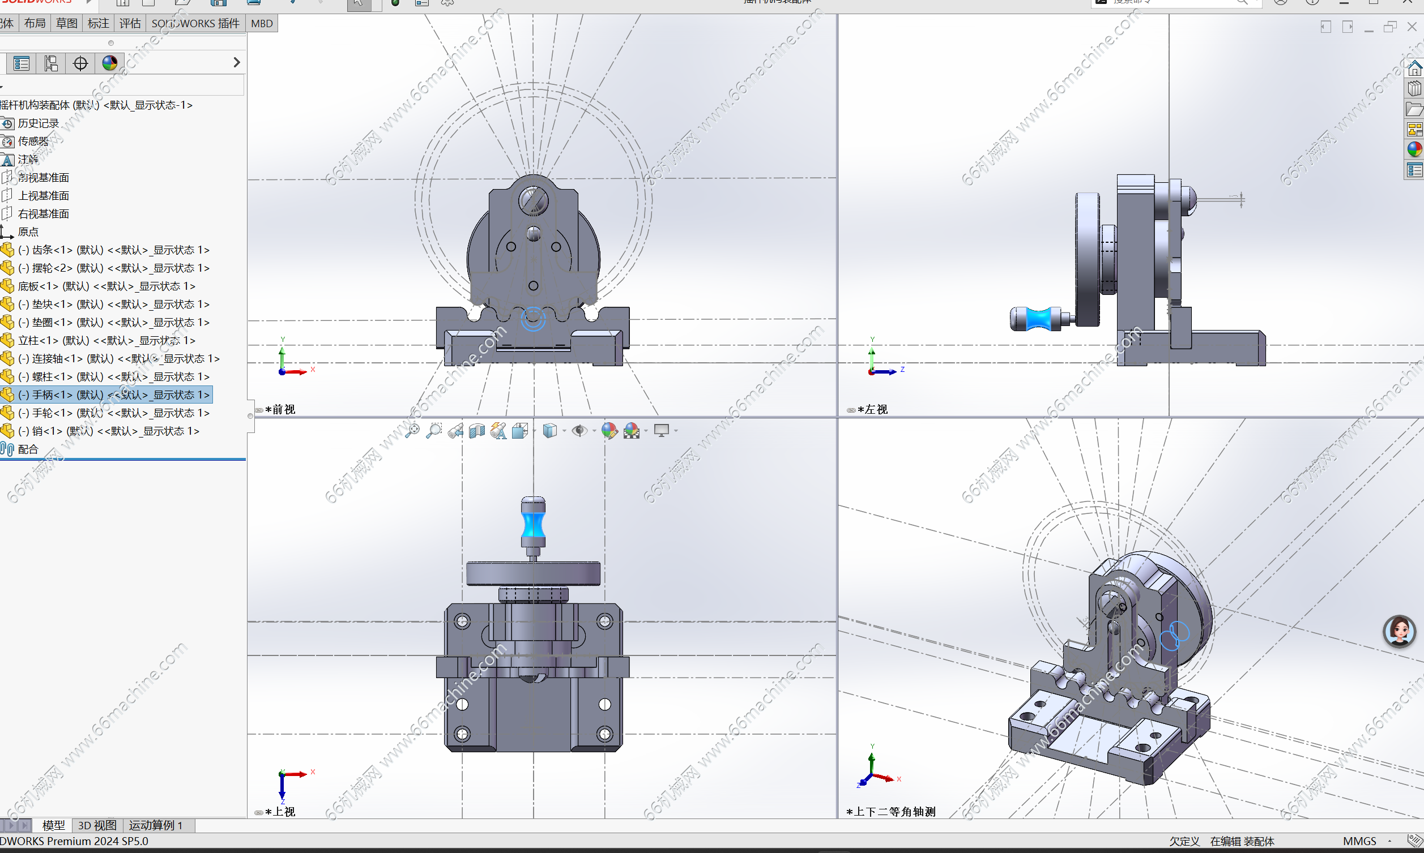Select the 垫块<1> component
Viewport: 1424px width, 853px height.
coord(113,304)
